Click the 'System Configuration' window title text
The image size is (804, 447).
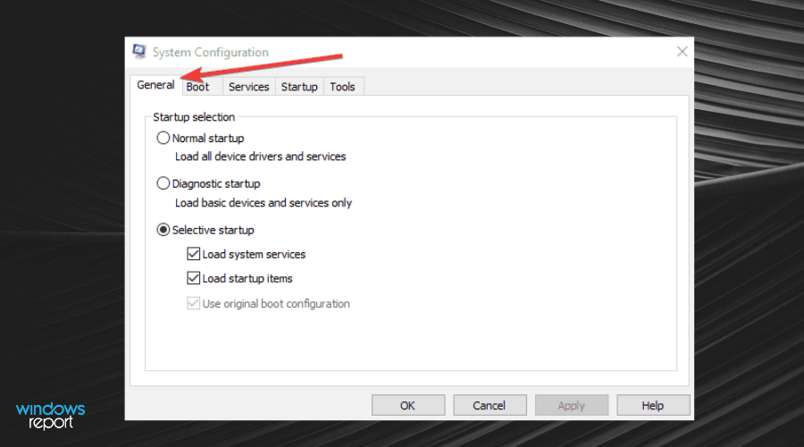[x=210, y=53]
